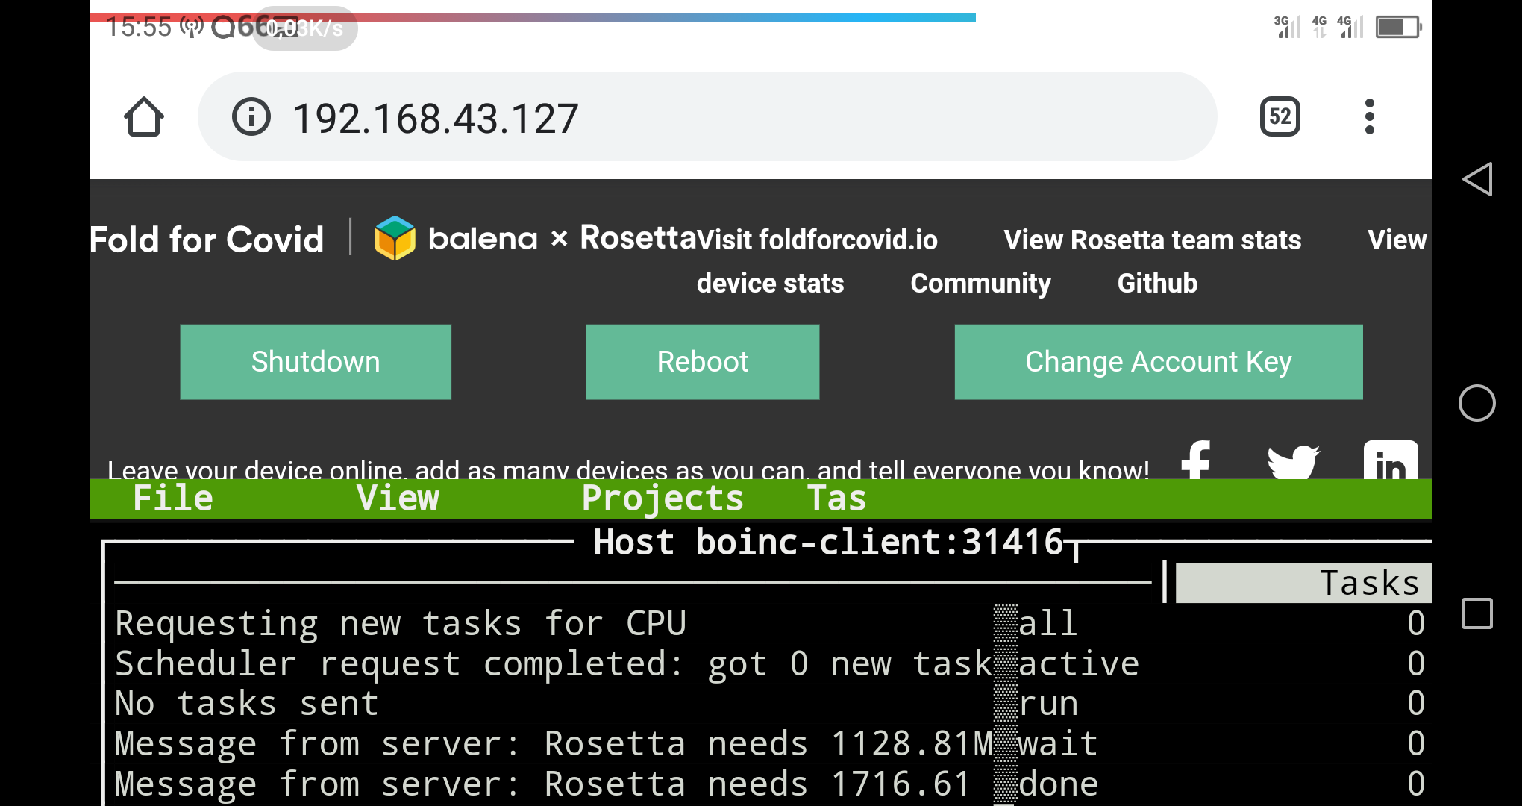Image resolution: width=1522 pixels, height=806 pixels.
Task: Open View Rosetta team stats link
Action: [1152, 240]
